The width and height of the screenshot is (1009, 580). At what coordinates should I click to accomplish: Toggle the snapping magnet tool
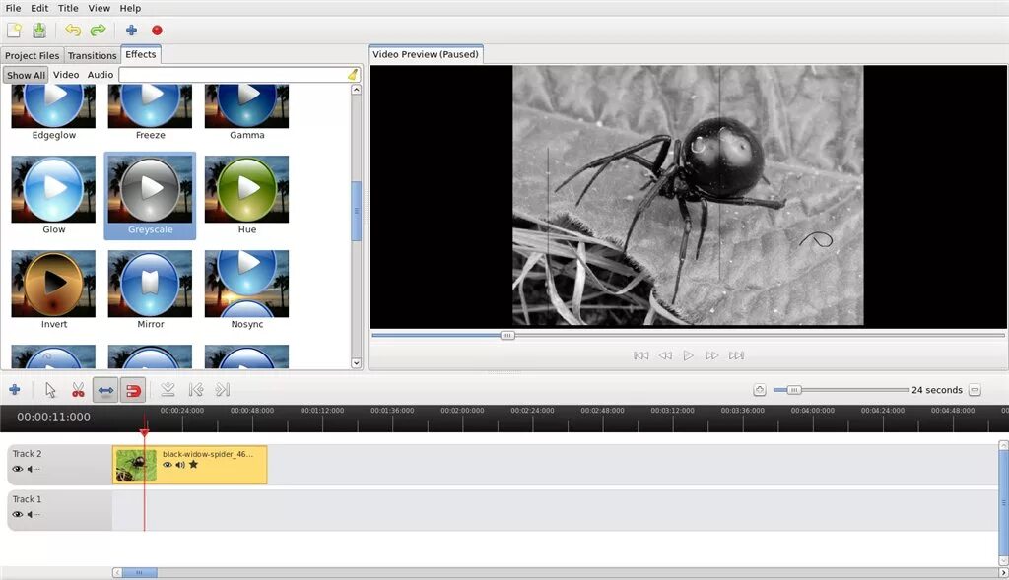click(x=133, y=390)
